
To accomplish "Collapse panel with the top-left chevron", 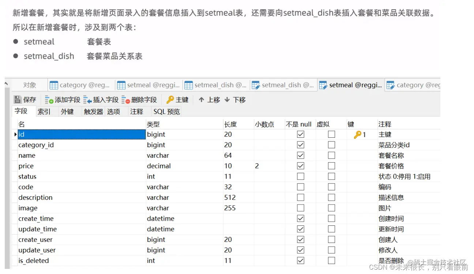I will coord(7,84).
